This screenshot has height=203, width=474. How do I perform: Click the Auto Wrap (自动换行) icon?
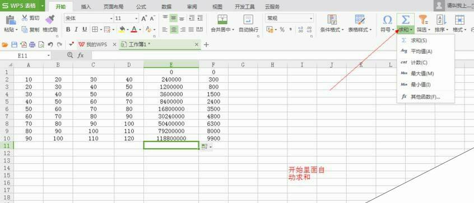[249, 20]
